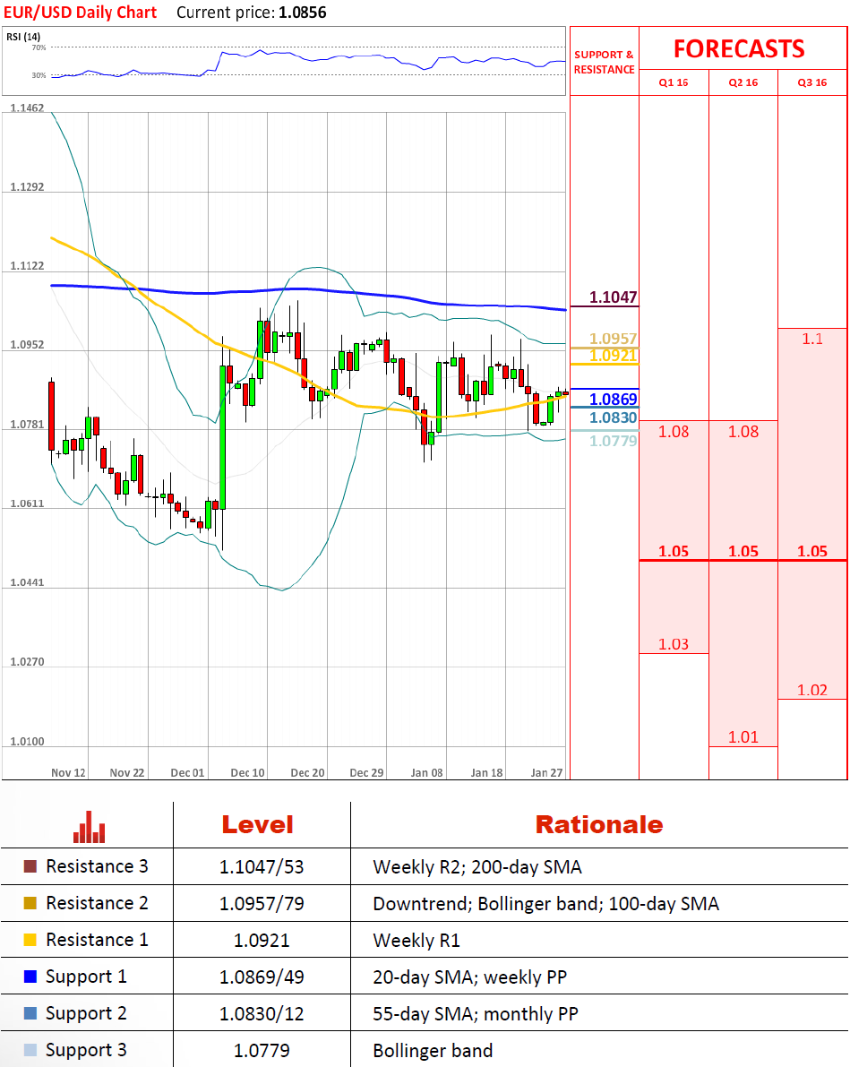Select the Q3 16 forecast column header
Image resolution: width=850 pixels, height=1067 pixels.
tap(812, 82)
